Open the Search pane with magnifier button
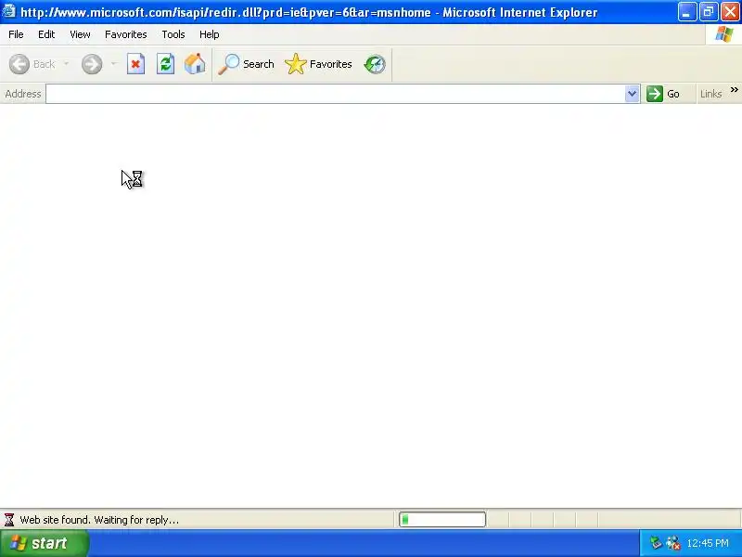This screenshot has height=557, width=742. pos(246,64)
